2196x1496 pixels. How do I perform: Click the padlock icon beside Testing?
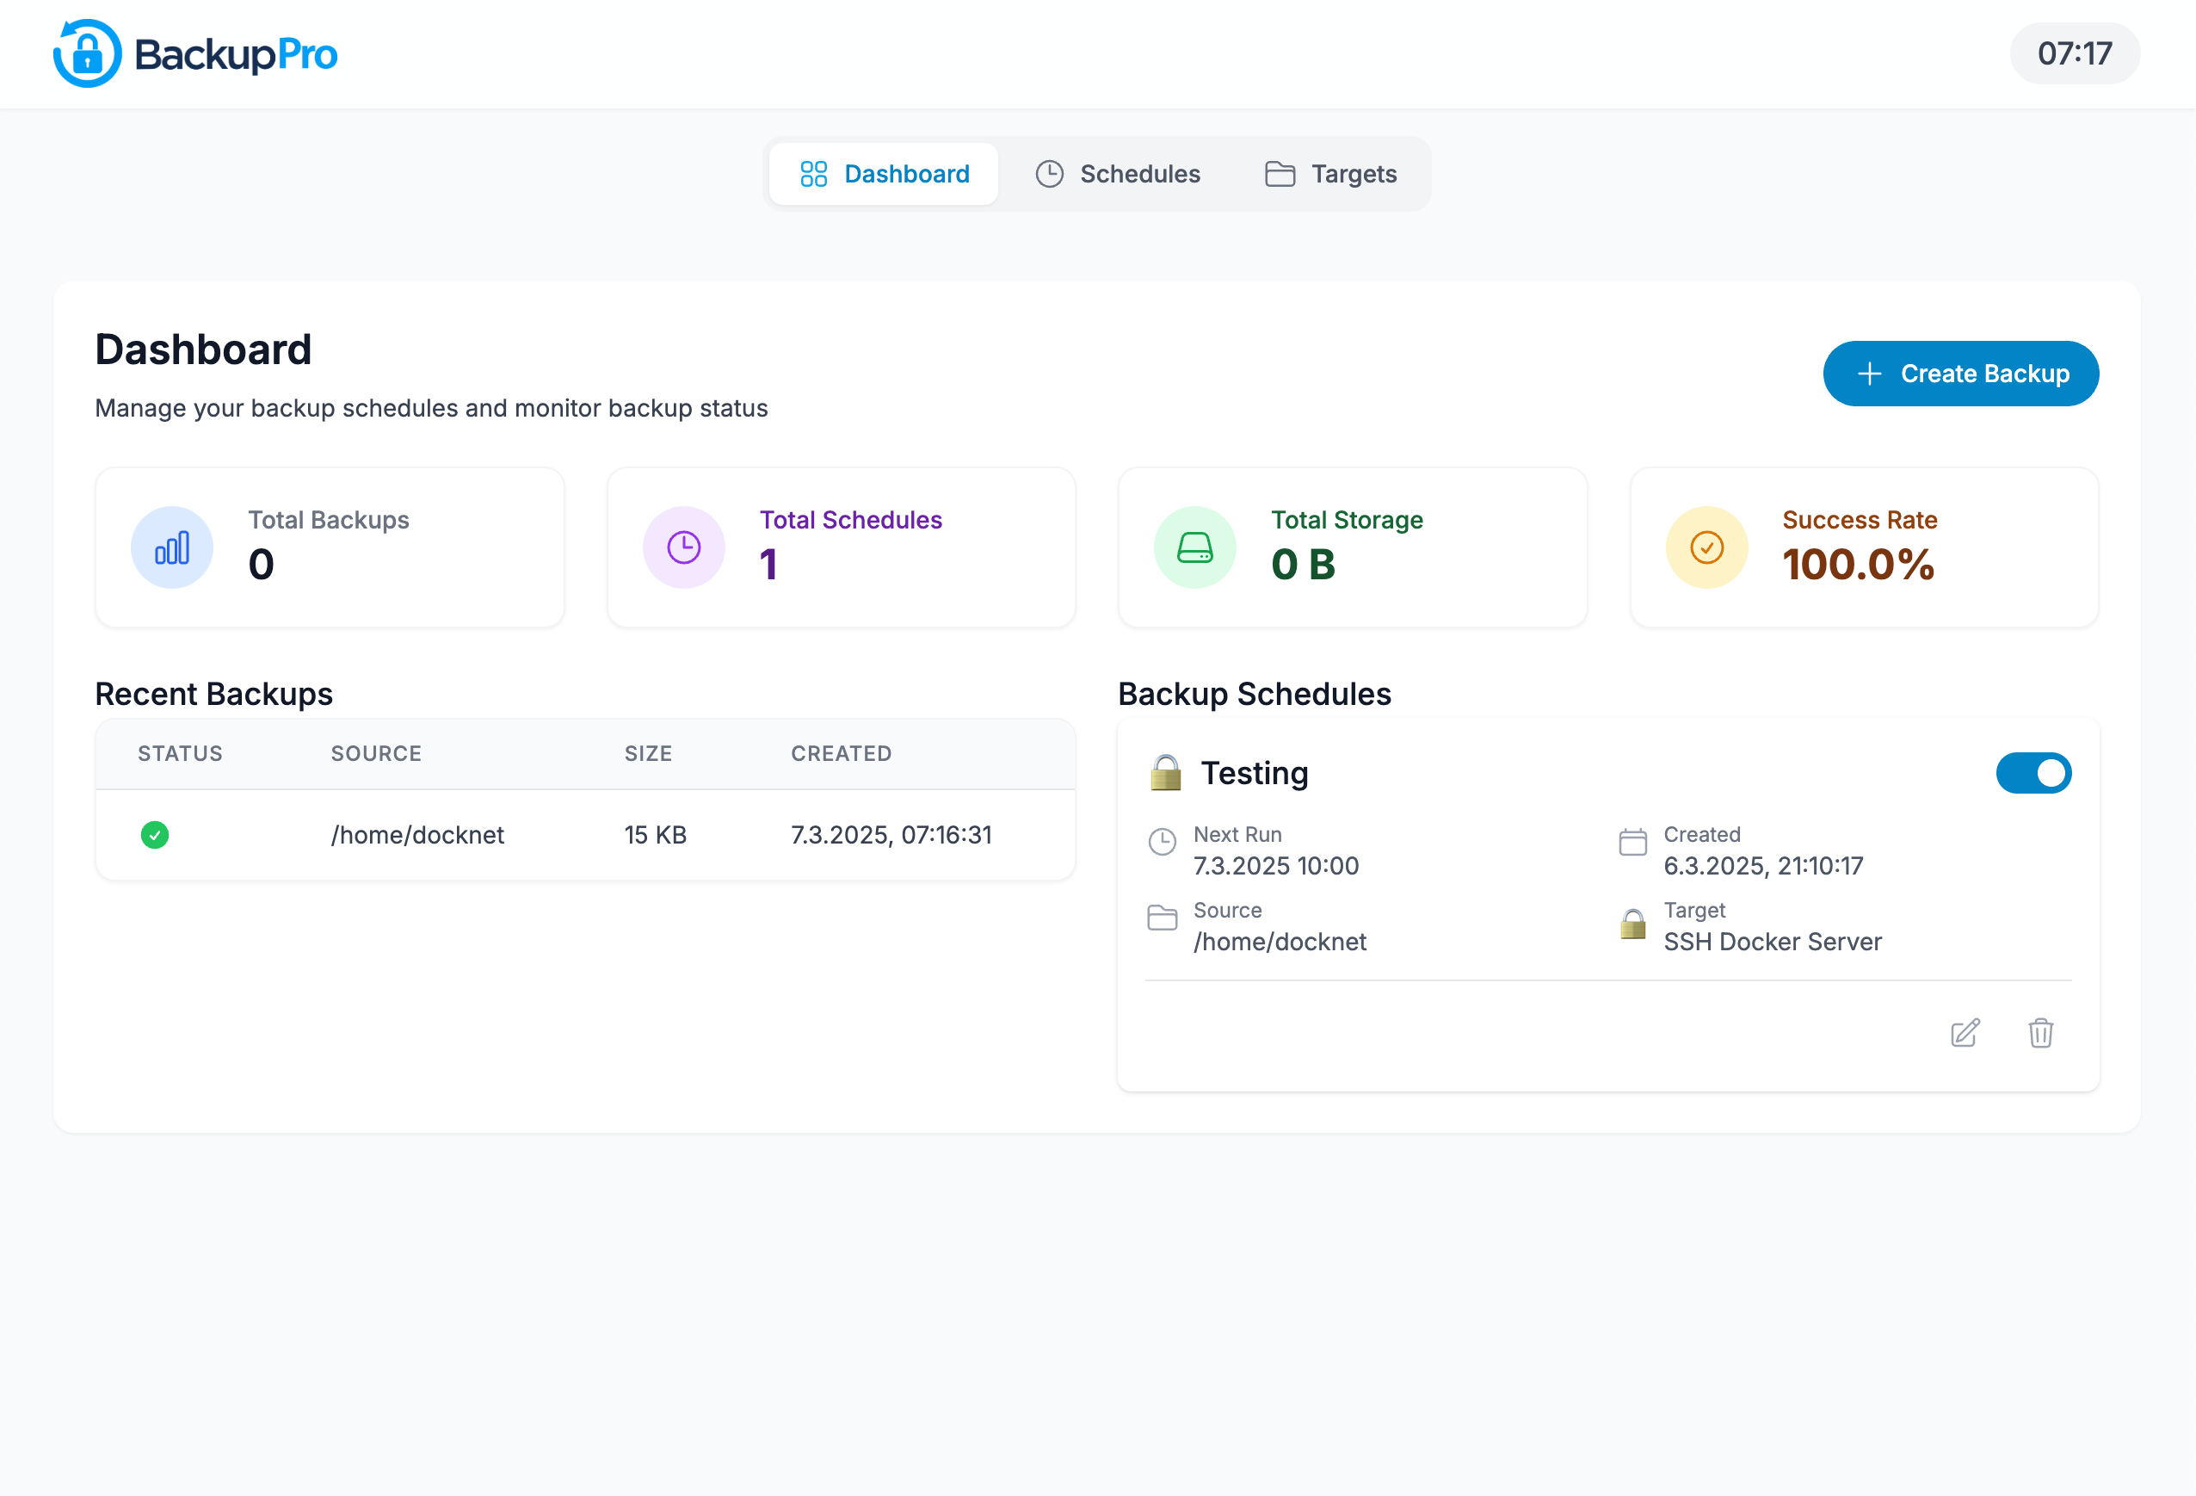(1165, 773)
